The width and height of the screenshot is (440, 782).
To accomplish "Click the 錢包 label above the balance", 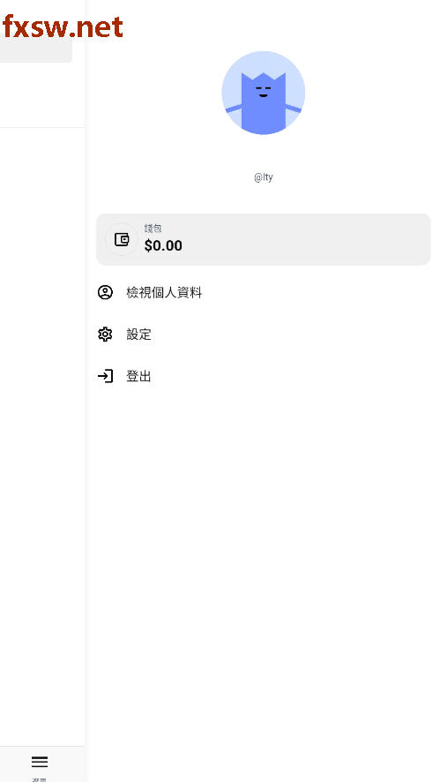I will point(153,229).
